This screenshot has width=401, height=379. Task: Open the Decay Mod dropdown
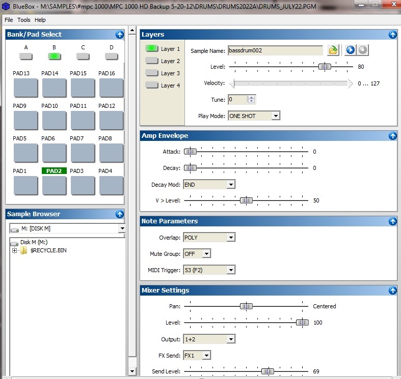pos(231,184)
